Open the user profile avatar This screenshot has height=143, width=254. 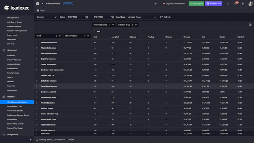[251, 3]
